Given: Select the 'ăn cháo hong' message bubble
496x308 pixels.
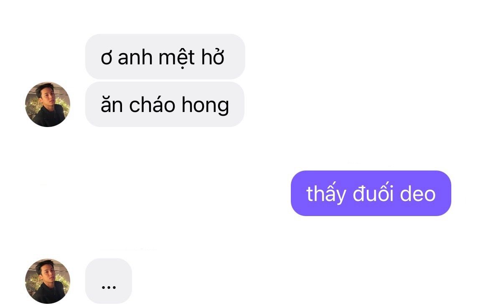Looking at the screenshot, I should click(165, 104).
